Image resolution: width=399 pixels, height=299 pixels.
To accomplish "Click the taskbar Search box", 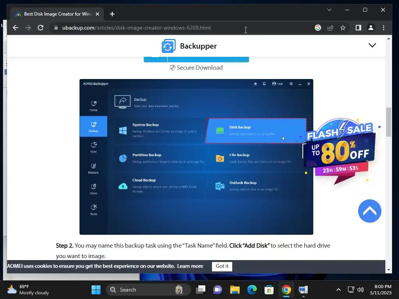I will tap(148, 290).
